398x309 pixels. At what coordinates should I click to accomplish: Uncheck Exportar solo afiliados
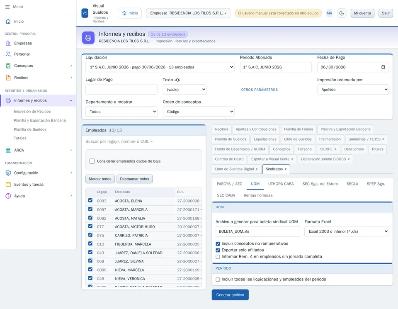pyautogui.click(x=218, y=251)
